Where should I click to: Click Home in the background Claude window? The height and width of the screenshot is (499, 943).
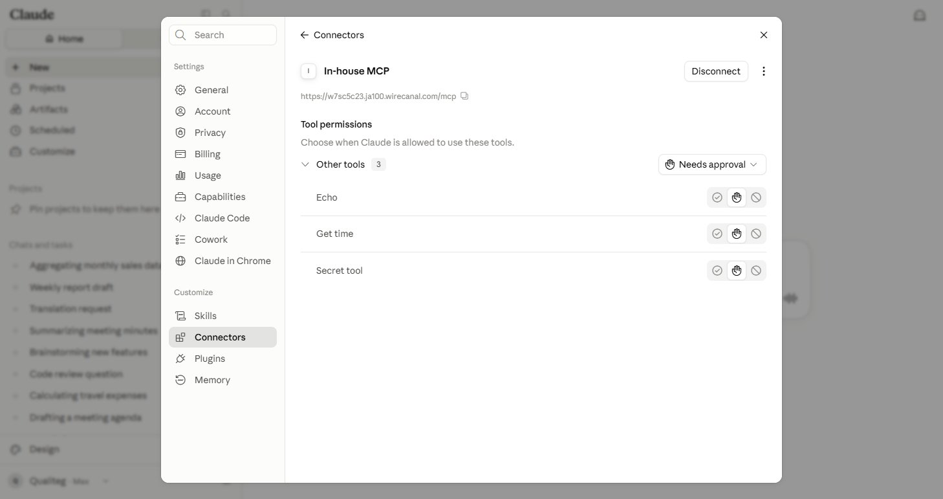(x=64, y=39)
